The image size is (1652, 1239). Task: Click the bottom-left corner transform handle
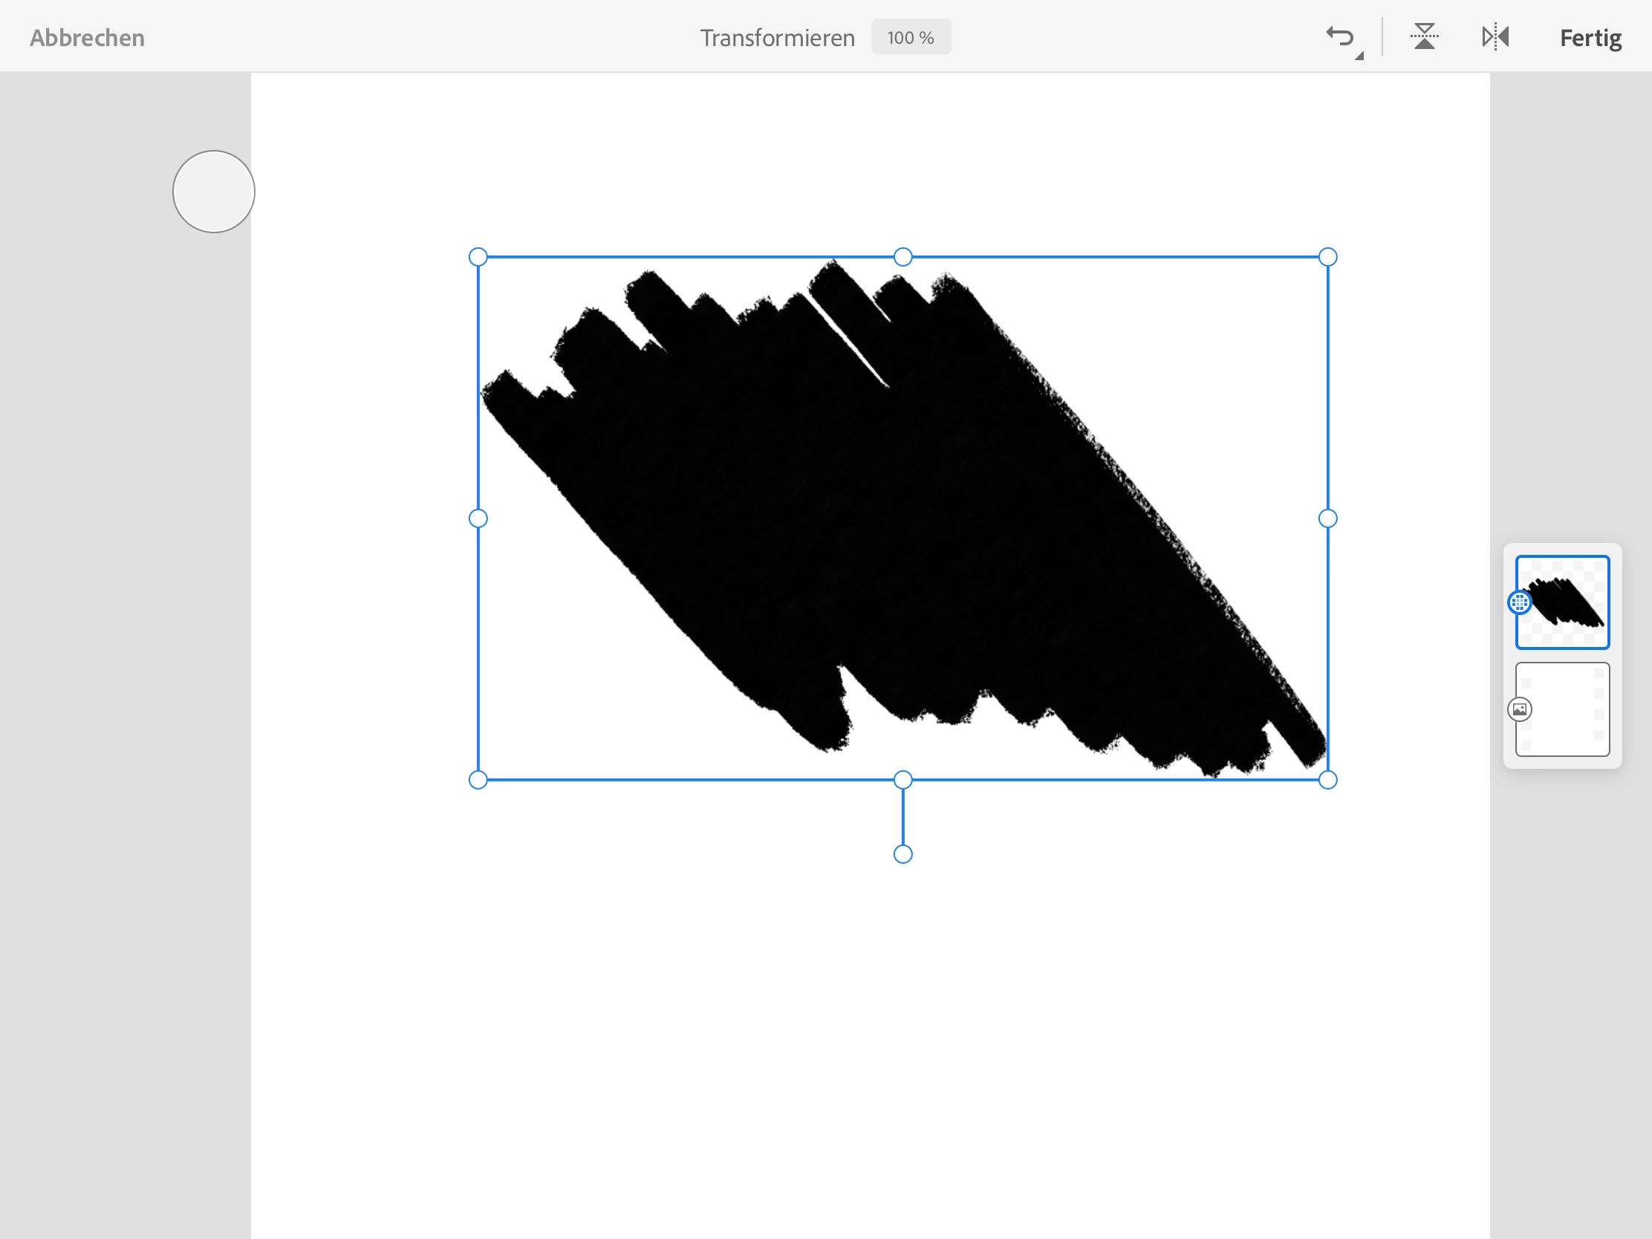478,780
